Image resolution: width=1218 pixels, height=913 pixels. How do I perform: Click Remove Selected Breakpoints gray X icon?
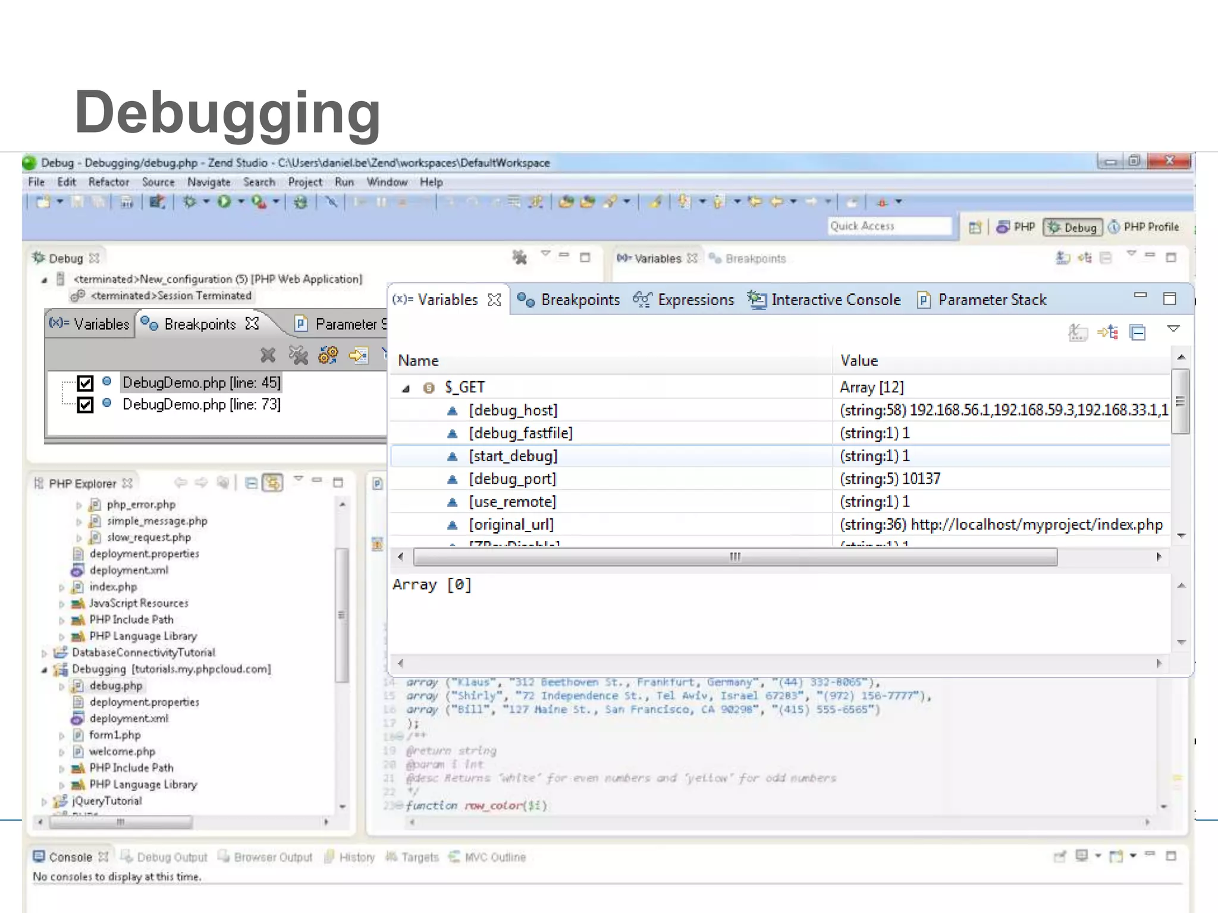point(268,355)
